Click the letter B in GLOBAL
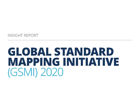 pos(35,52)
